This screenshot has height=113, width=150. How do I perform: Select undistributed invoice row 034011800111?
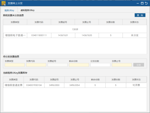click(75, 35)
